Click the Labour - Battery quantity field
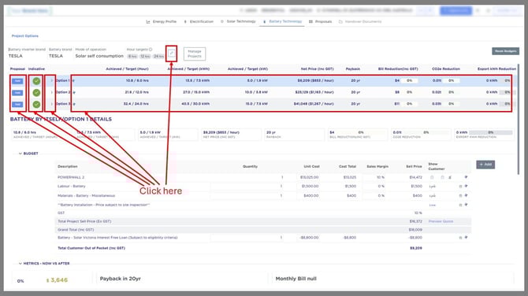Screen dimensions: 528x296 point(247,187)
